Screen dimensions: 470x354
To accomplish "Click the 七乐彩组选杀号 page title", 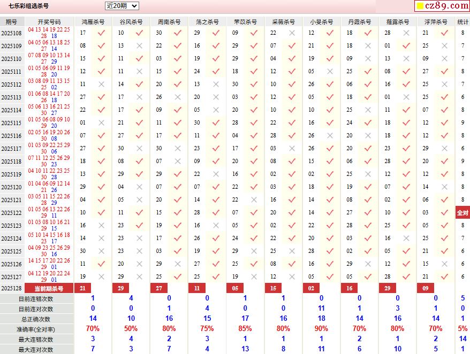I will coord(28,6).
